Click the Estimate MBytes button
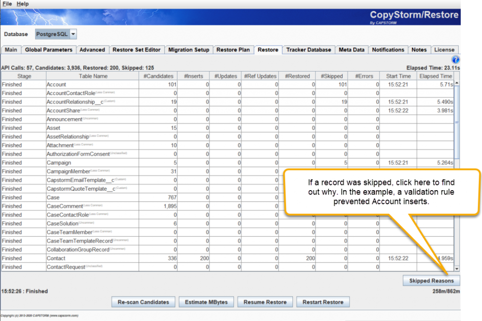Screen dimensions: 482x321 pos(206,302)
